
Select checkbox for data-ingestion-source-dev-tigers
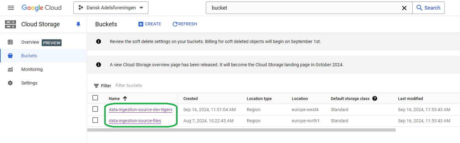tap(95, 109)
